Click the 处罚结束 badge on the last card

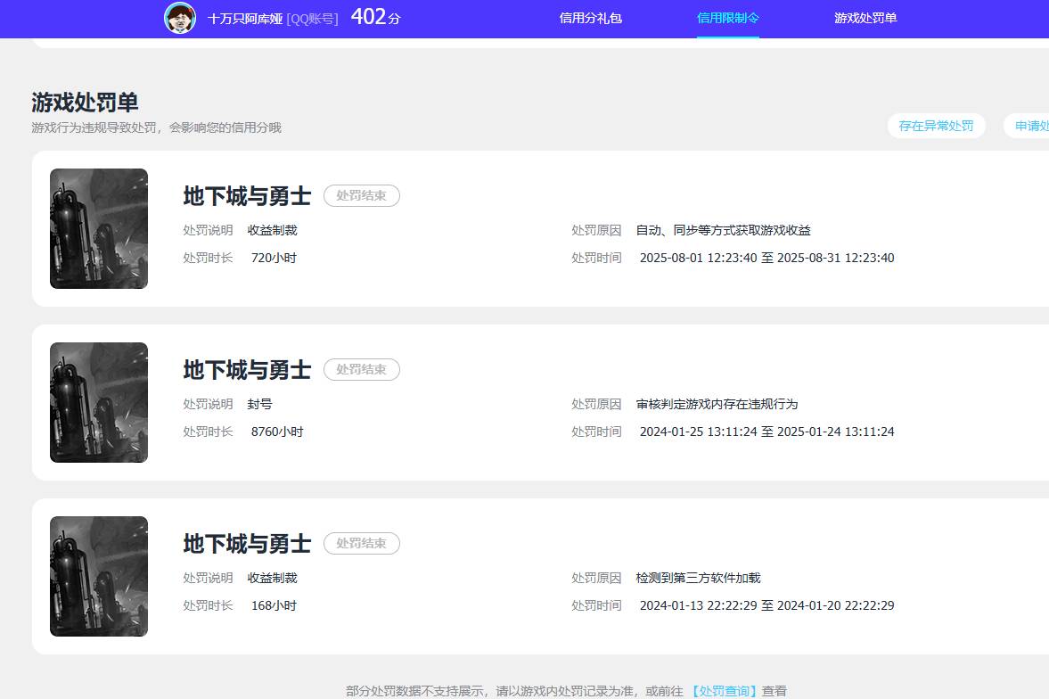tap(361, 543)
